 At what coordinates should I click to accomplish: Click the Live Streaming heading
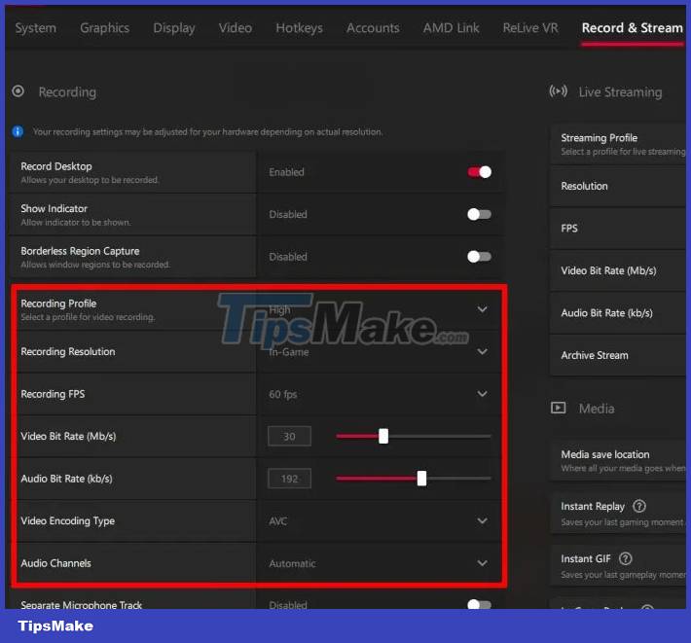[x=620, y=92]
